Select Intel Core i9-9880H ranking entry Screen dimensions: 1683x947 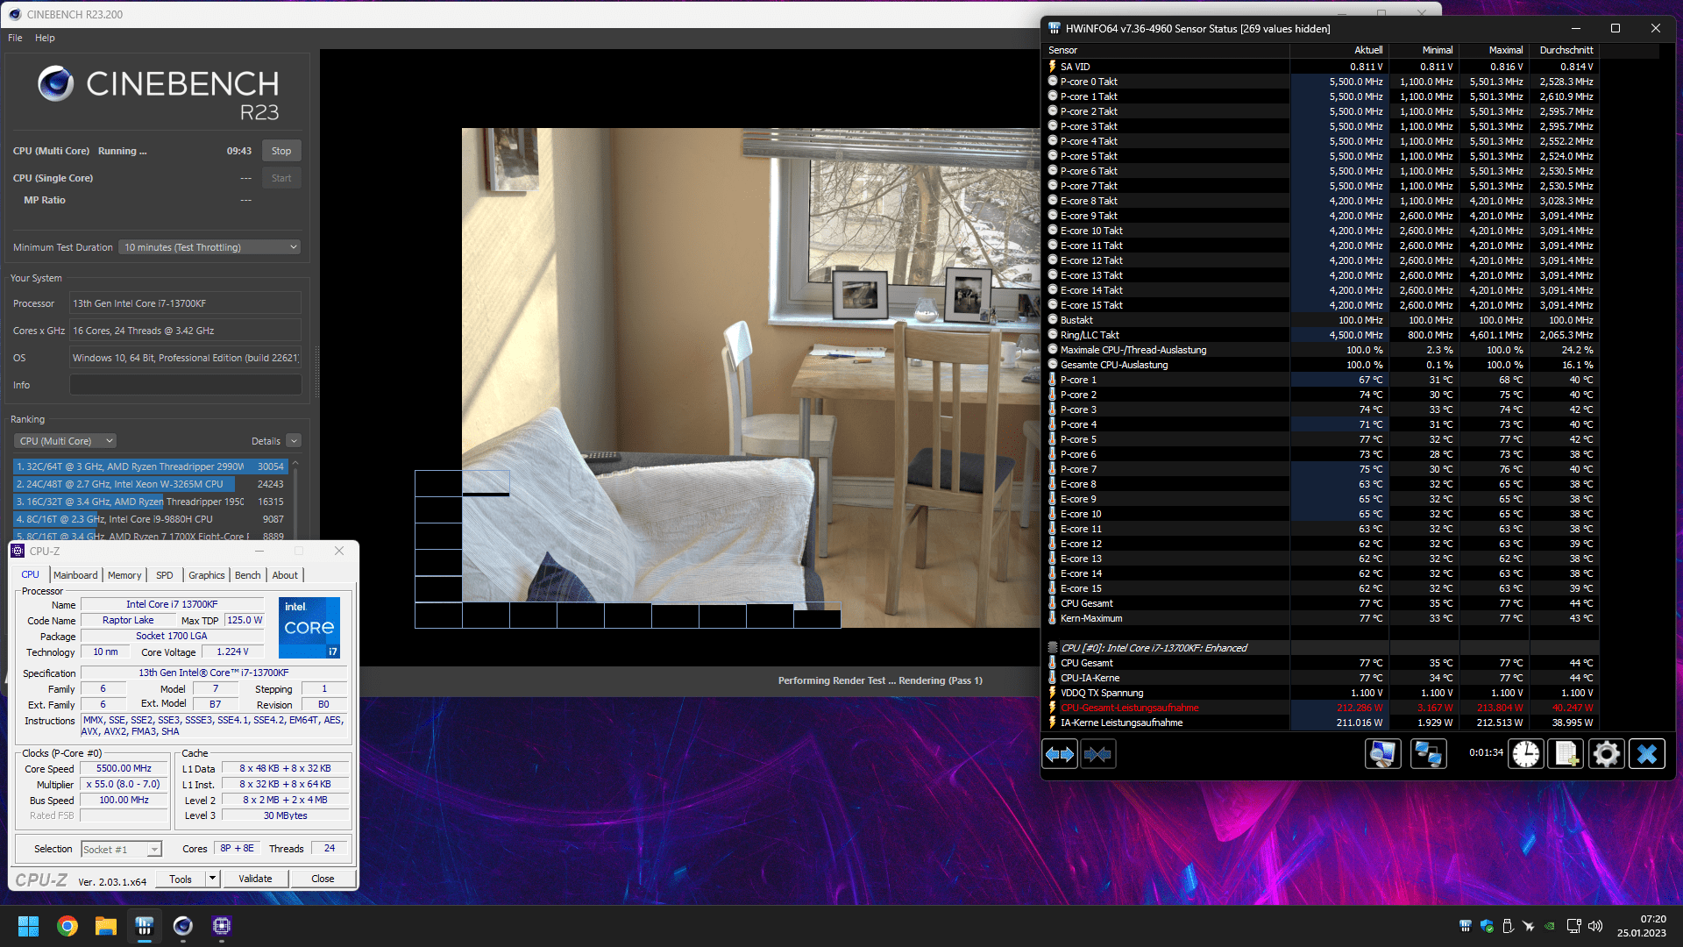151,519
